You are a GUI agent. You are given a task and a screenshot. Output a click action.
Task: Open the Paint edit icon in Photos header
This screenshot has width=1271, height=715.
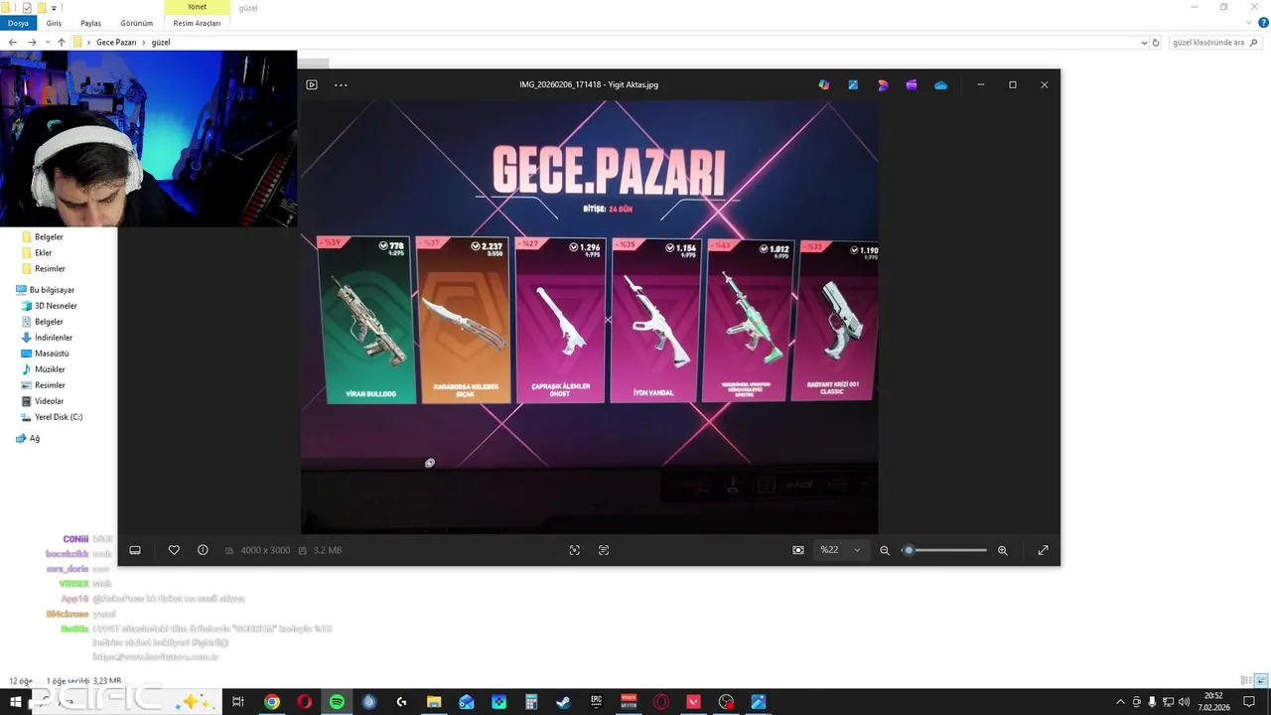pyautogui.click(x=853, y=84)
